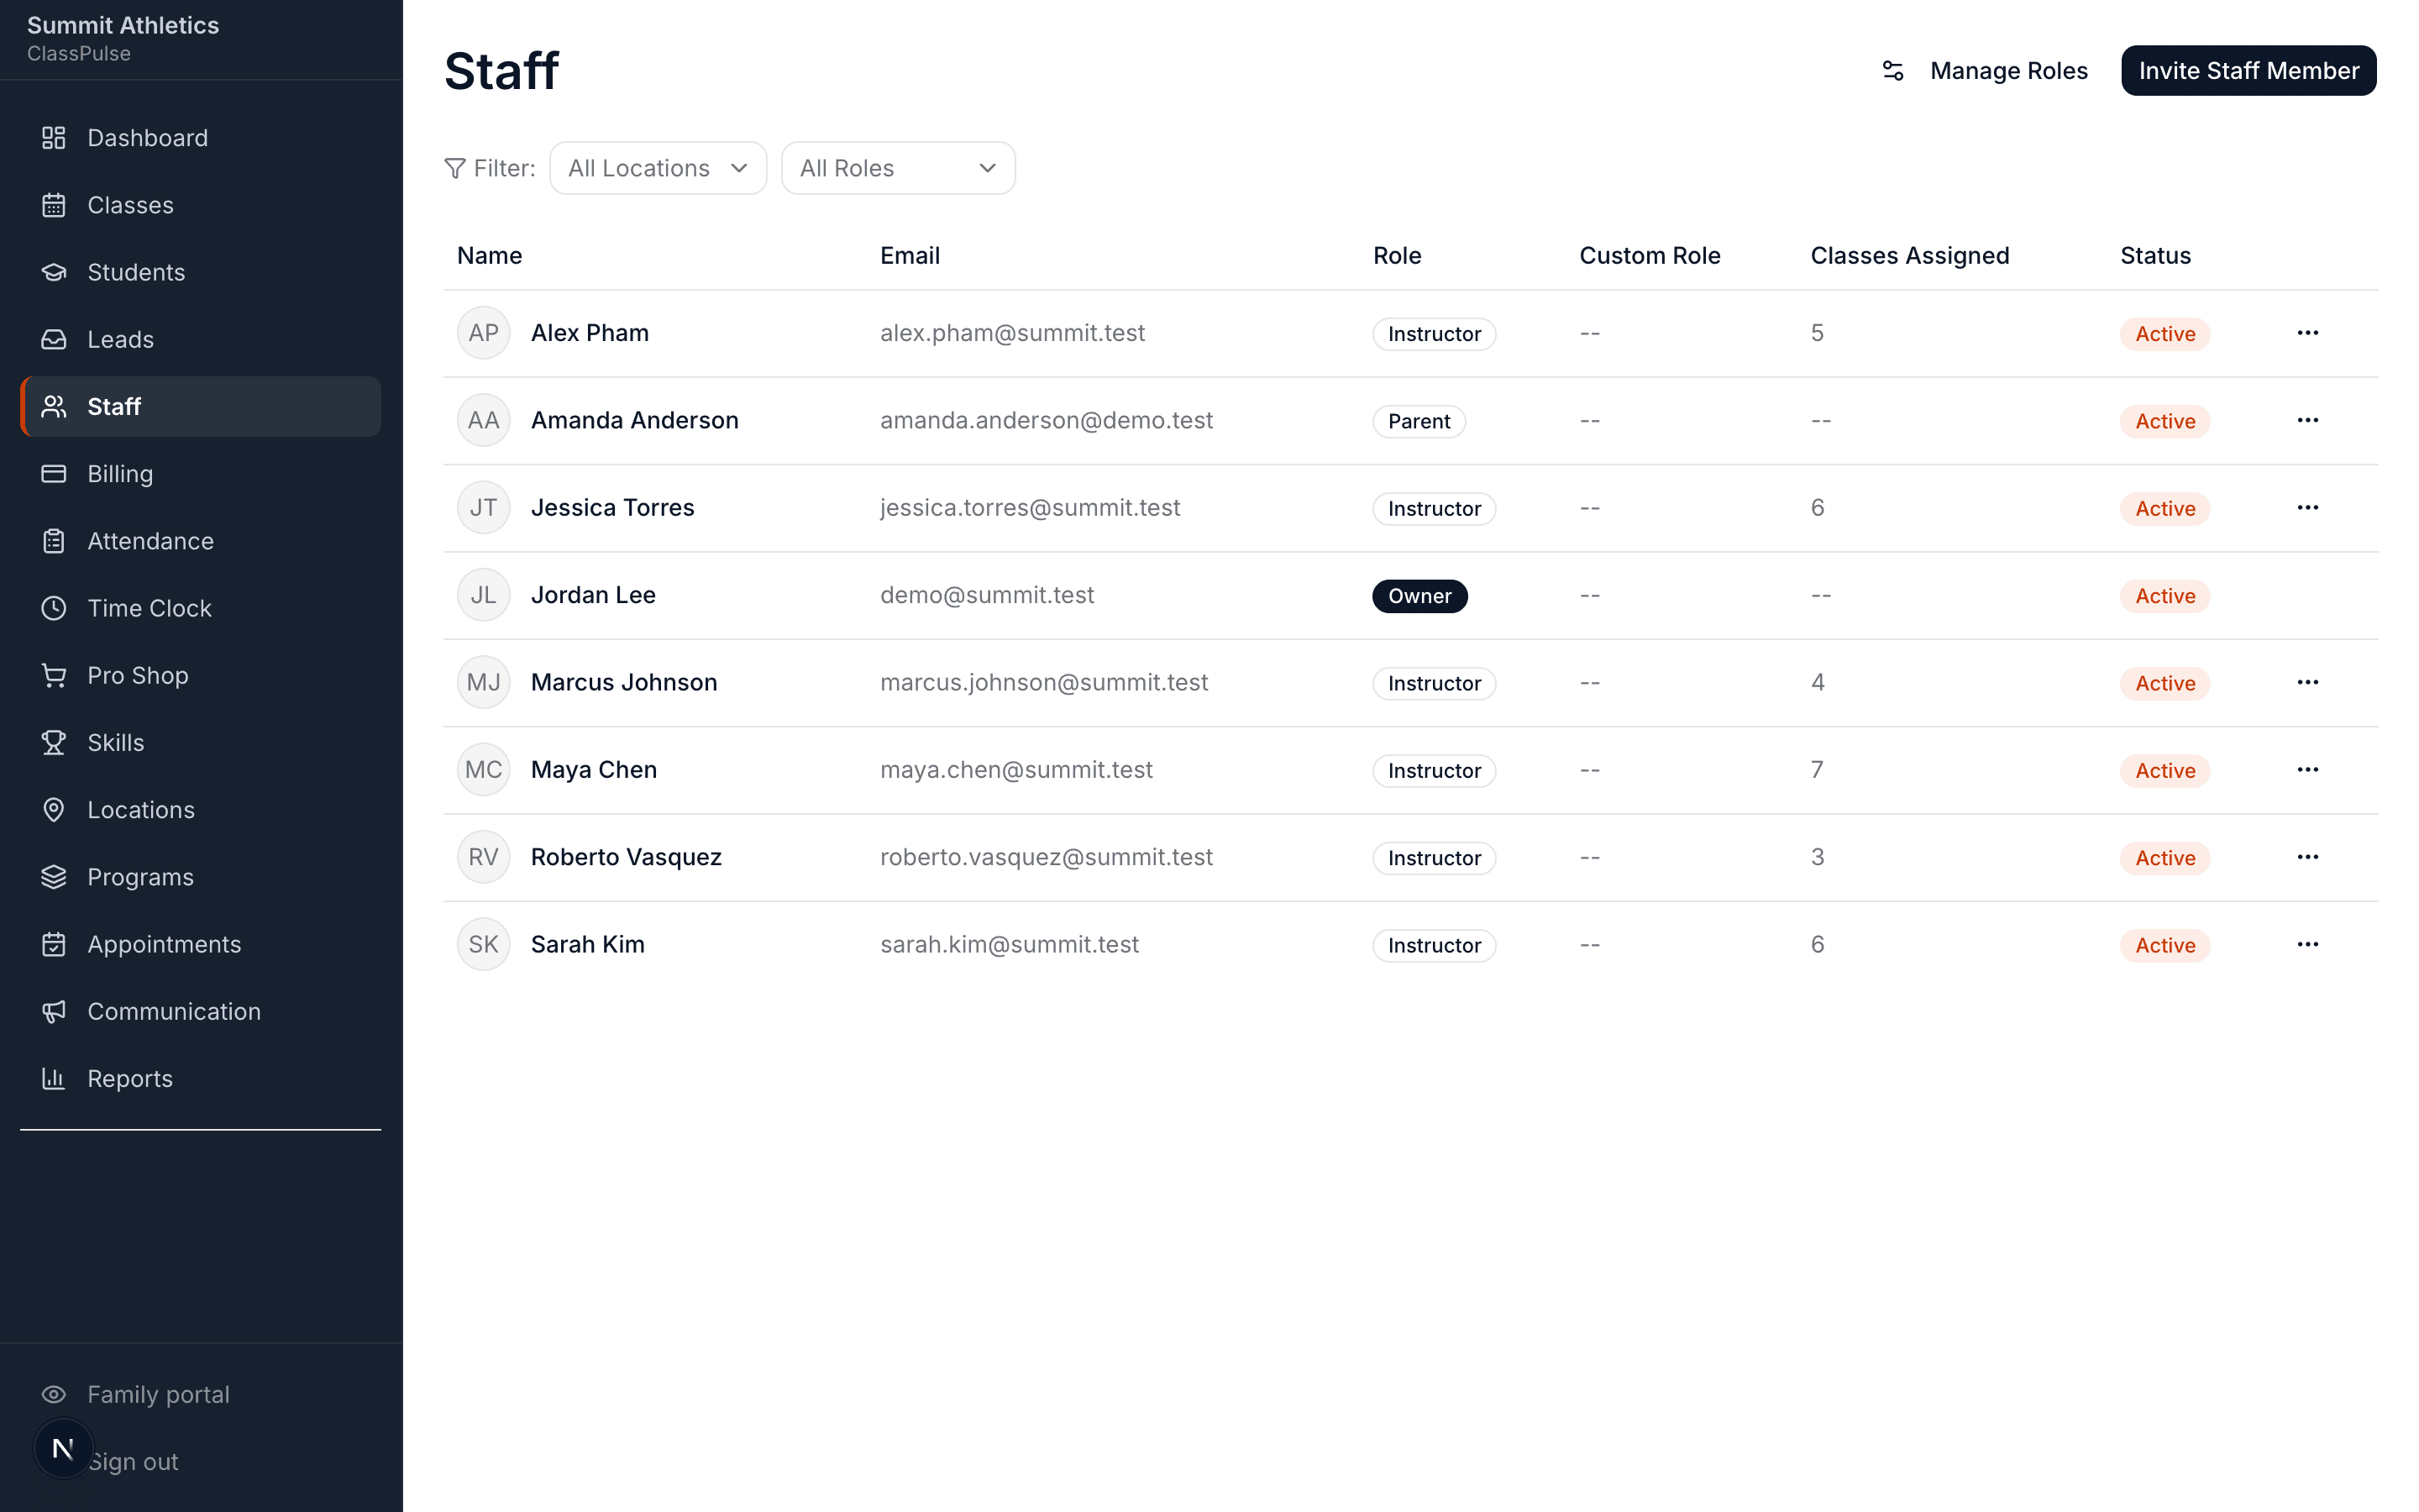Click the Skills trophy icon
Viewport: 2419px width, 1512px height.
(x=54, y=742)
